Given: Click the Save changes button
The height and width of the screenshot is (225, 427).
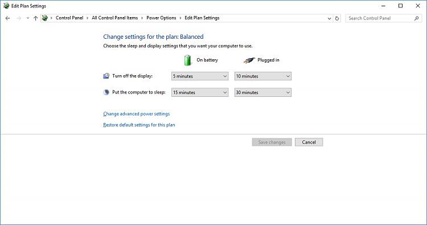Looking at the screenshot, I should (x=272, y=142).
